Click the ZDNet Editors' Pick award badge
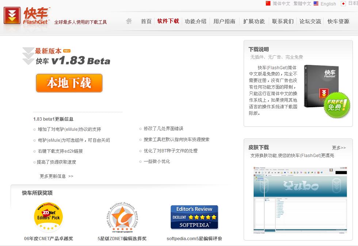358x246 pixels. click(48, 217)
